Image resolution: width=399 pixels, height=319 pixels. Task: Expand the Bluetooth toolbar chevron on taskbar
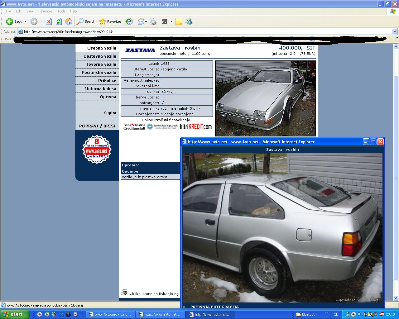click(326, 313)
